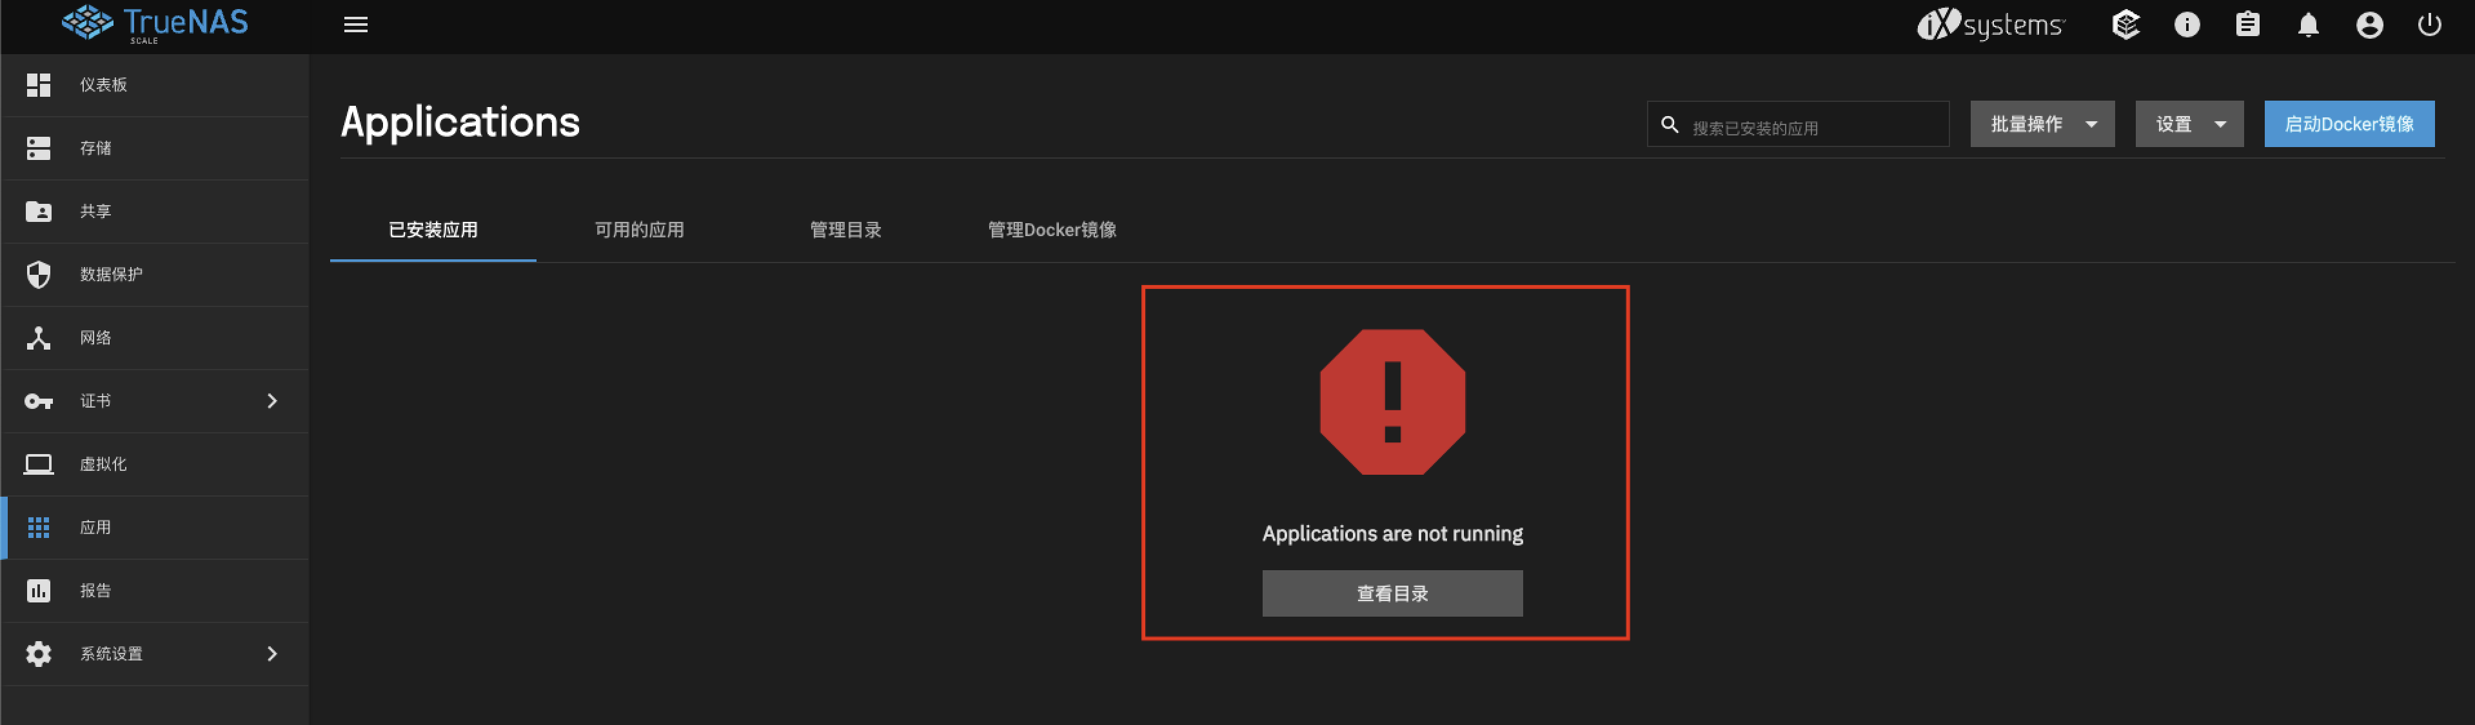Toggle the hamburger sidebar menu

[x=355, y=25]
